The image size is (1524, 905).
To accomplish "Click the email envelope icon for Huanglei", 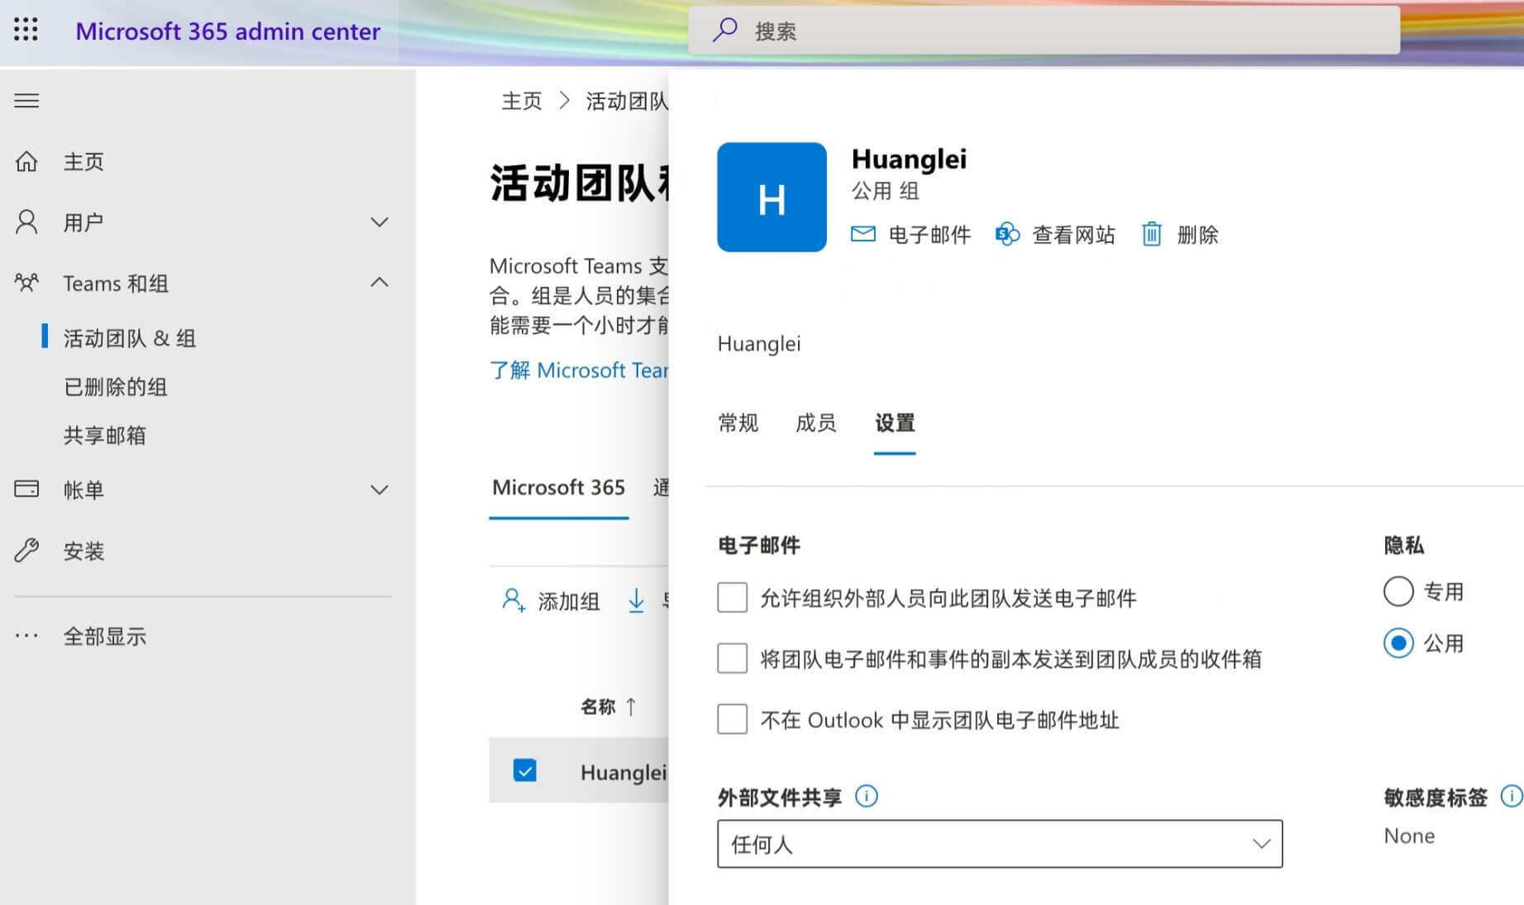I will (862, 235).
